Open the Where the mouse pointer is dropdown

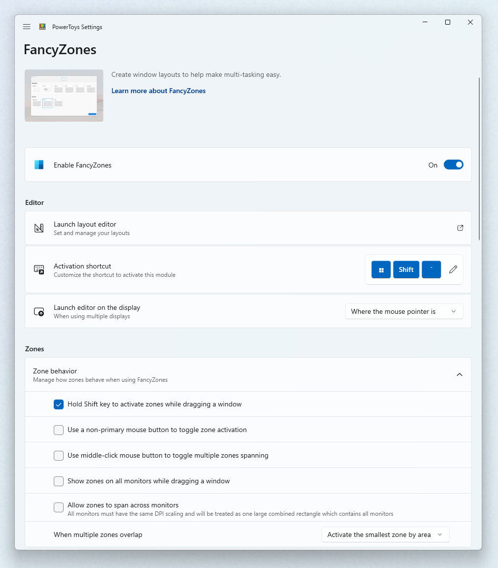[x=404, y=311]
